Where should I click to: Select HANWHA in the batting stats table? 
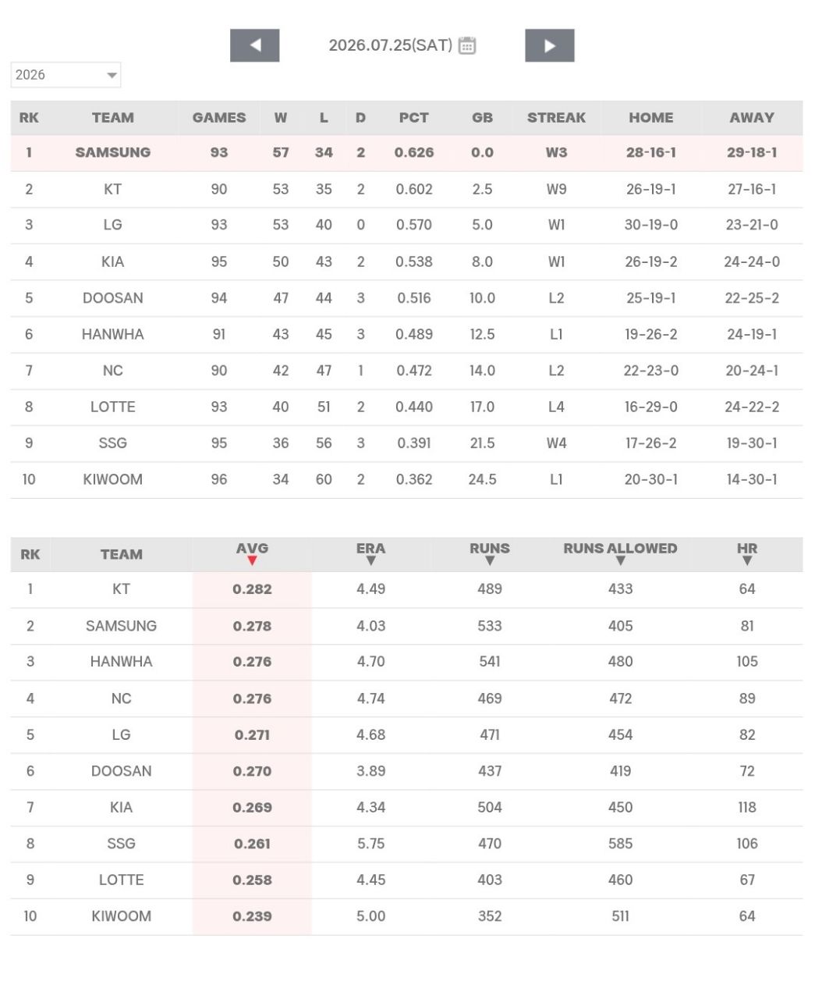pos(121,662)
